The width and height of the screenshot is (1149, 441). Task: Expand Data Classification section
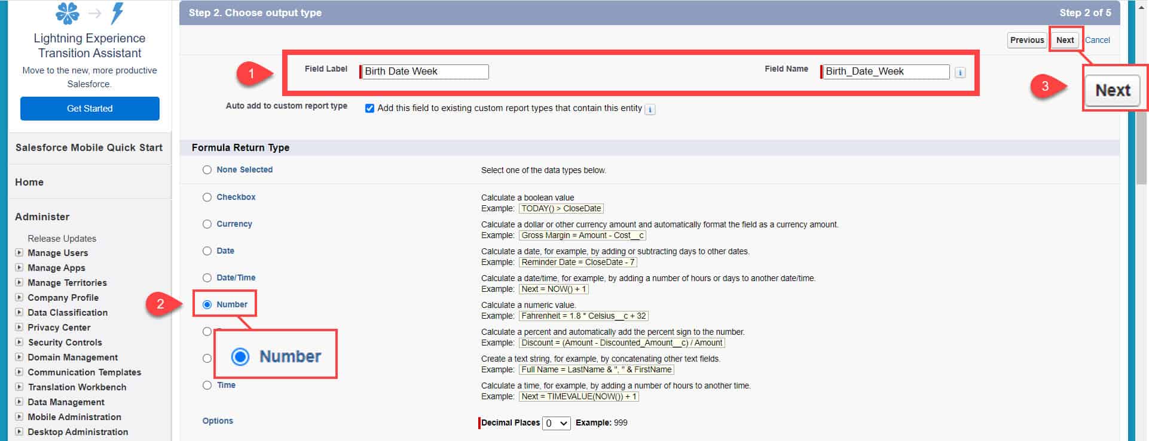(x=19, y=313)
